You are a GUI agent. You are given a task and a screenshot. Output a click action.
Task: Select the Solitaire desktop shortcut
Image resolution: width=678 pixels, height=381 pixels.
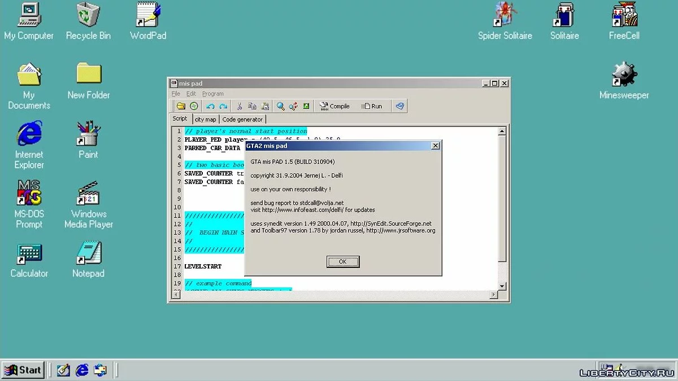[x=564, y=21]
